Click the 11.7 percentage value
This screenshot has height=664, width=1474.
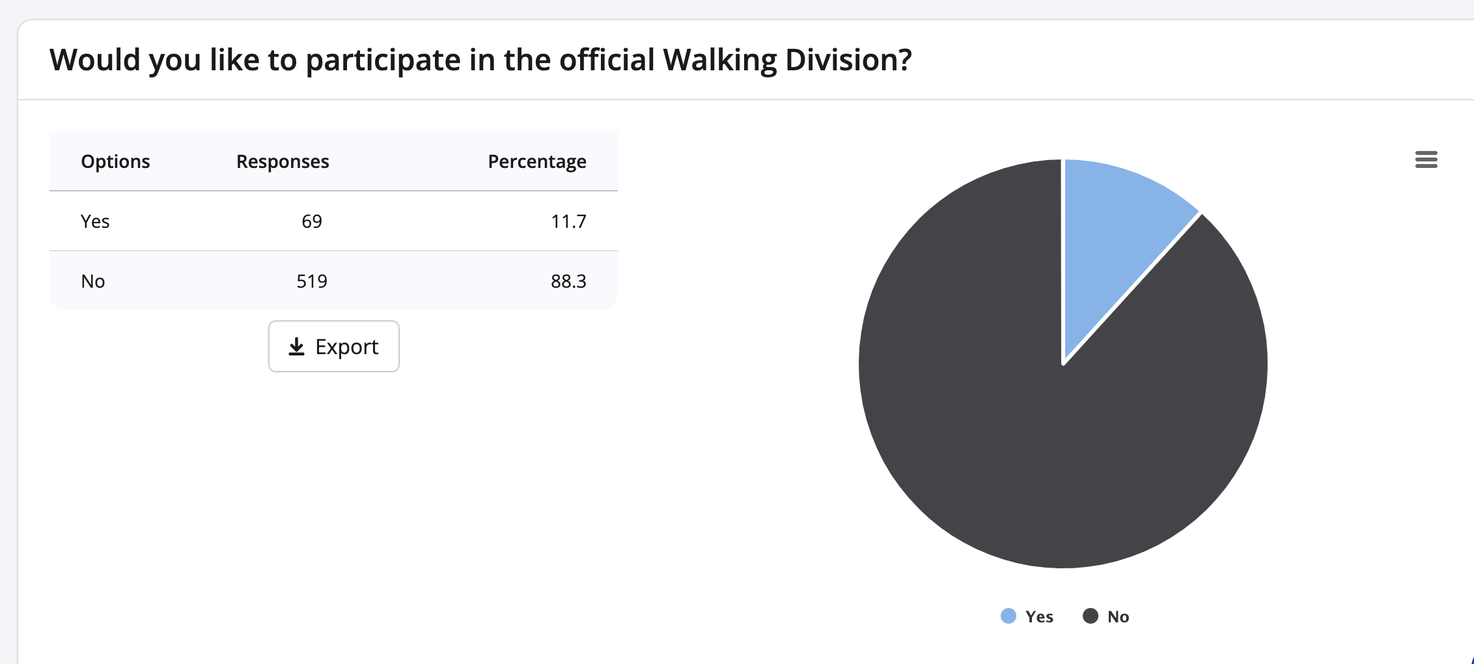(x=568, y=221)
